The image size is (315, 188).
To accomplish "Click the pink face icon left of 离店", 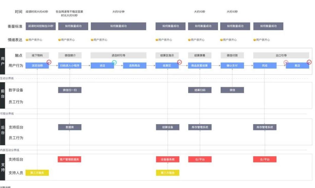I will pos(286,62).
